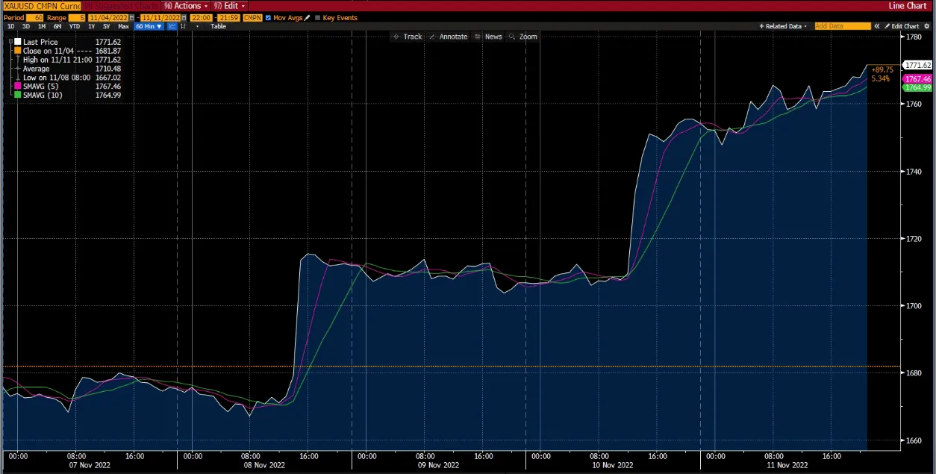Switch to candlestick chart icon
This screenshot has width=936, height=474.
click(183, 26)
